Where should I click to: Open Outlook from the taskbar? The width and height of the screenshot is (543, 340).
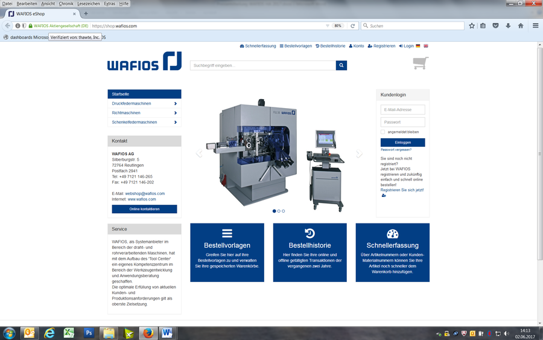pyautogui.click(x=30, y=333)
